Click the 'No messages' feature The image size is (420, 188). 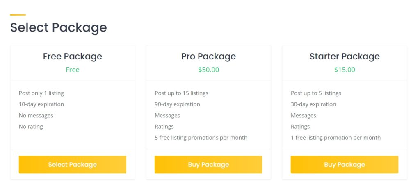point(36,116)
